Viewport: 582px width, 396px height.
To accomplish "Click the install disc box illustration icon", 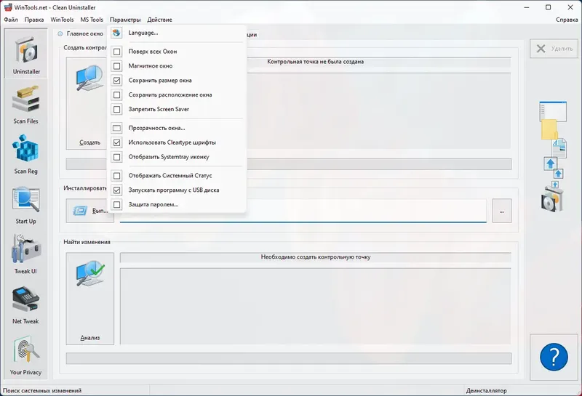I will click(x=553, y=199).
